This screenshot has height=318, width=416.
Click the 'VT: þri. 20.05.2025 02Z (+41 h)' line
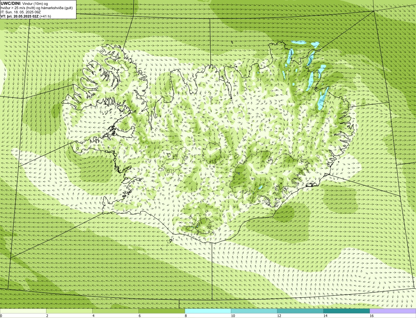coord(26,16)
